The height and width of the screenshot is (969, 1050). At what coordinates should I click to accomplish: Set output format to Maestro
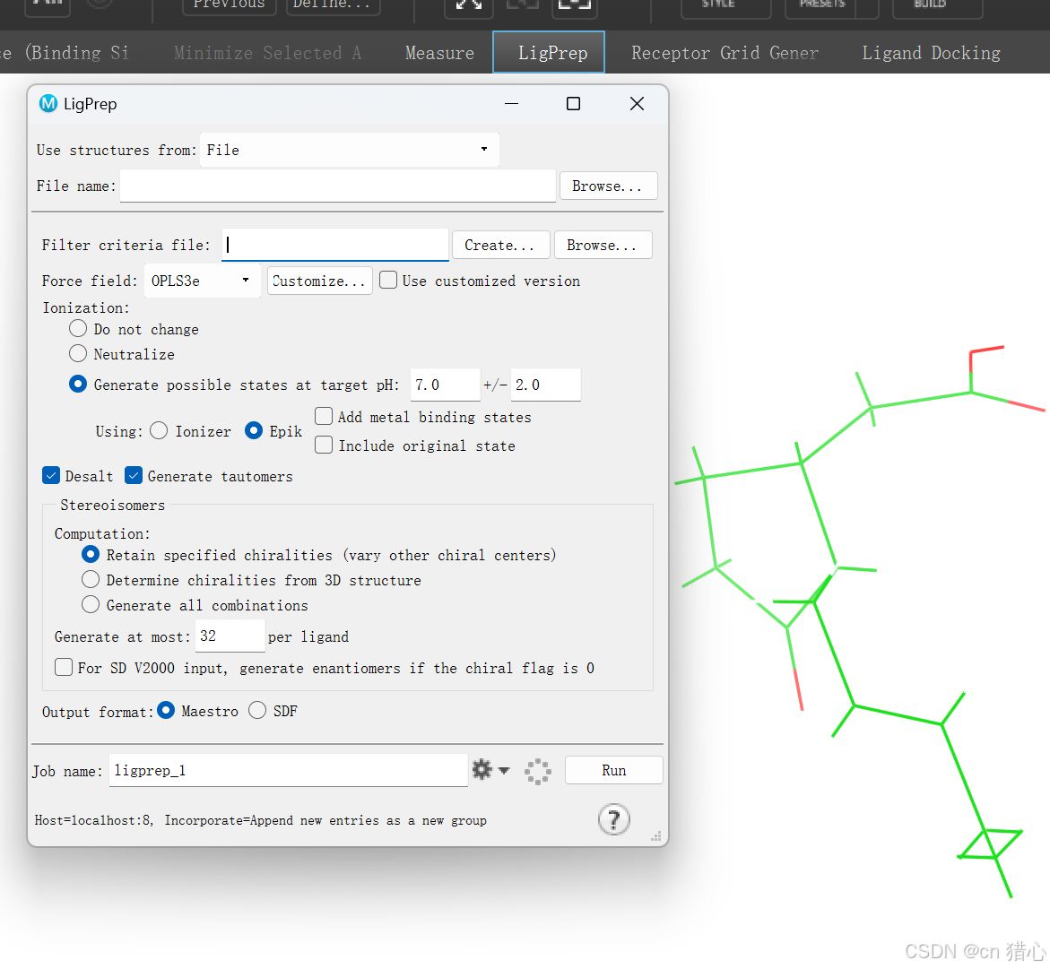[165, 711]
